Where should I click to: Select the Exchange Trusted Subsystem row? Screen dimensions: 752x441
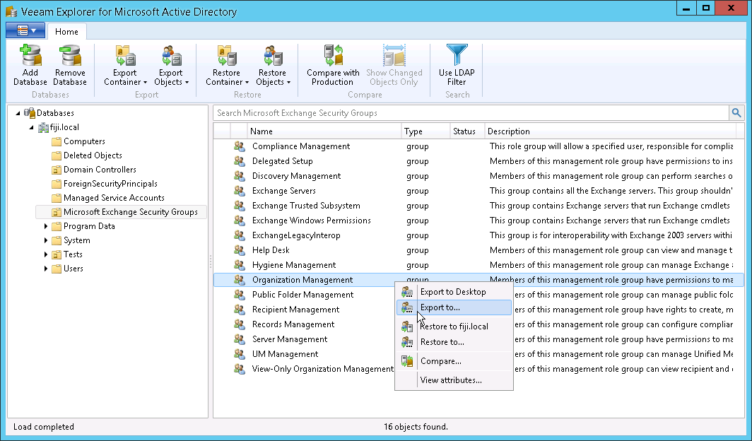point(478,206)
